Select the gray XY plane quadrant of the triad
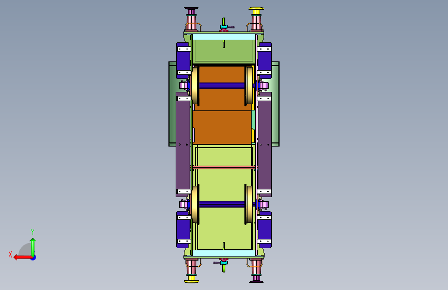The height and width of the screenshot is (290, 448). 26,250
